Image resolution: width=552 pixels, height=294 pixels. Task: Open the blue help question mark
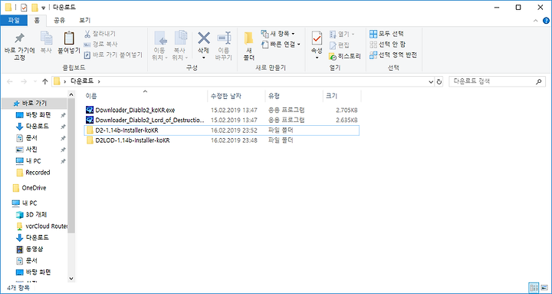(546, 21)
